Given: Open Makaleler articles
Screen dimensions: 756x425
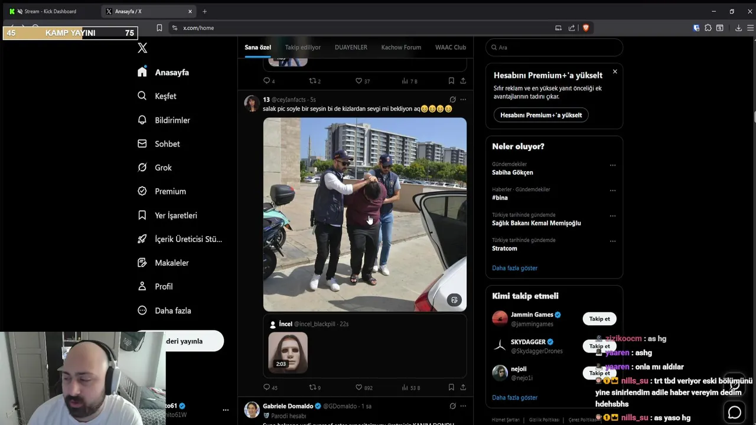Looking at the screenshot, I should point(163,263).
